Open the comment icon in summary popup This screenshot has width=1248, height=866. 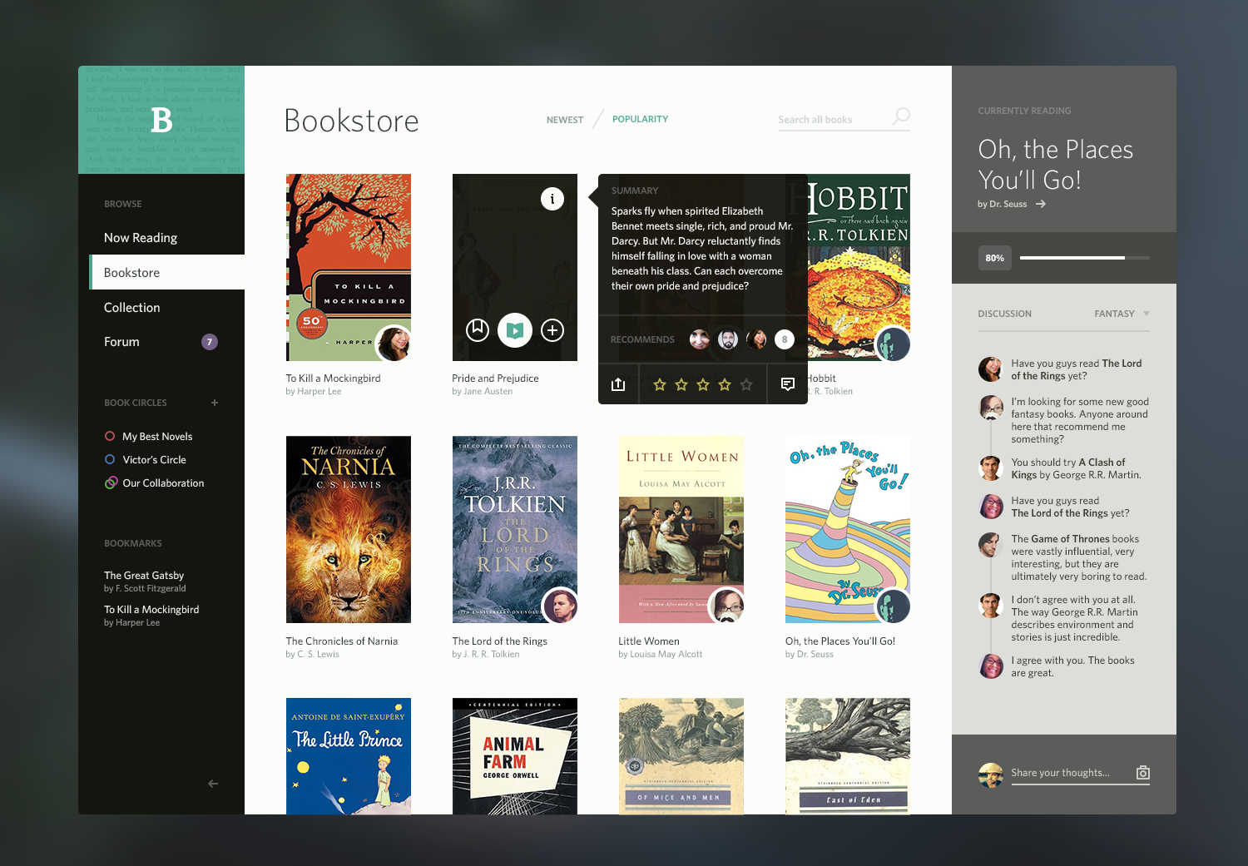pos(787,384)
